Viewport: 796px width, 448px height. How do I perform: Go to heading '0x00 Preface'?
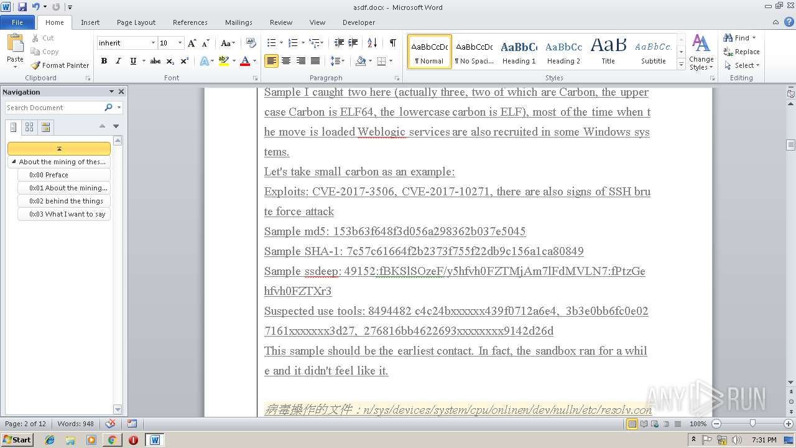64,175
